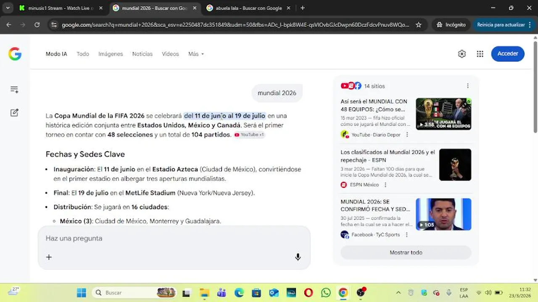Open taskbar volume control

pos(488,292)
